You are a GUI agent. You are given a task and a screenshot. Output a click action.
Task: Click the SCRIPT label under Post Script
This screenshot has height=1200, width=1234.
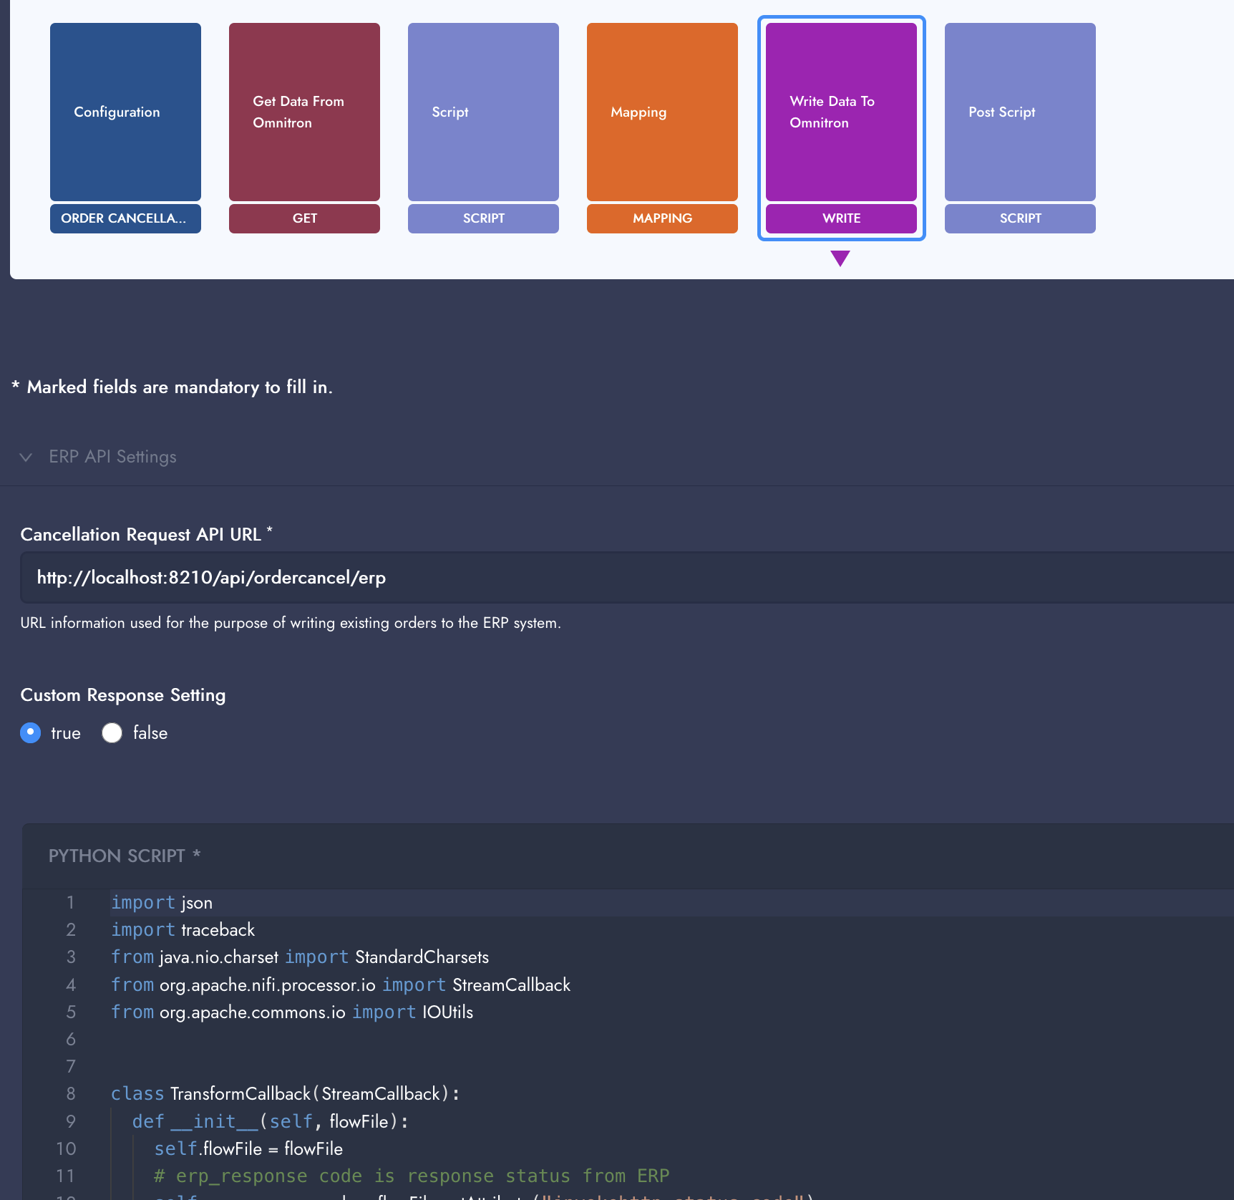pos(1020,218)
